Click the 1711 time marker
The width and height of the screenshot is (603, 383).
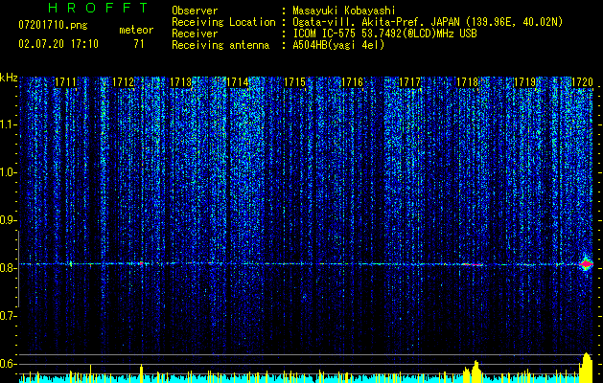coord(66,82)
